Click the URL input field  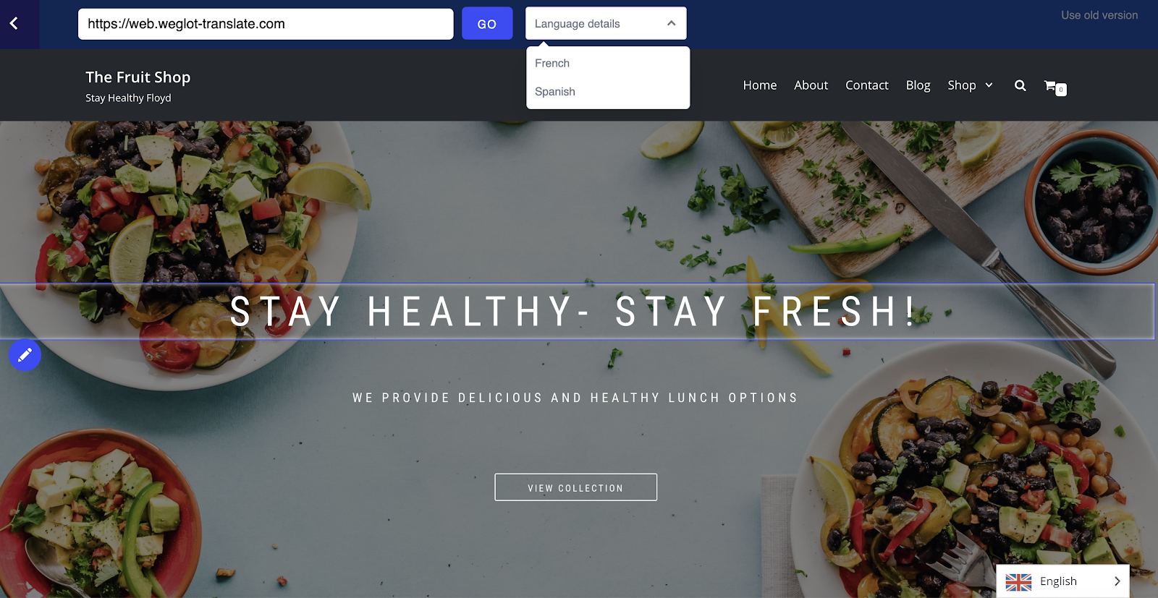point(266,24)
